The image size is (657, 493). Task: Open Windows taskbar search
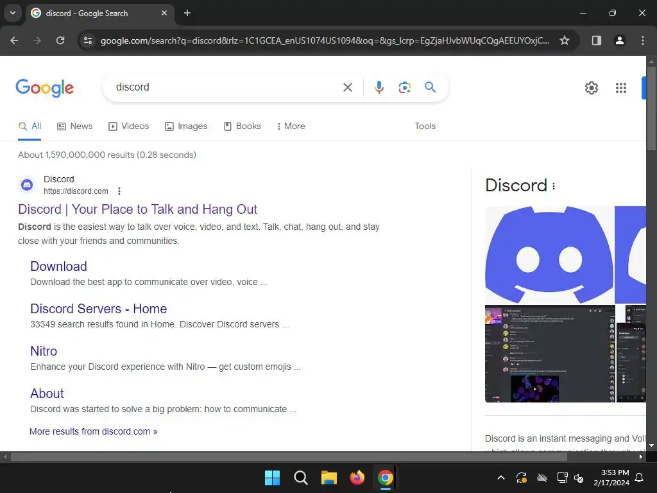coord(300,478)
